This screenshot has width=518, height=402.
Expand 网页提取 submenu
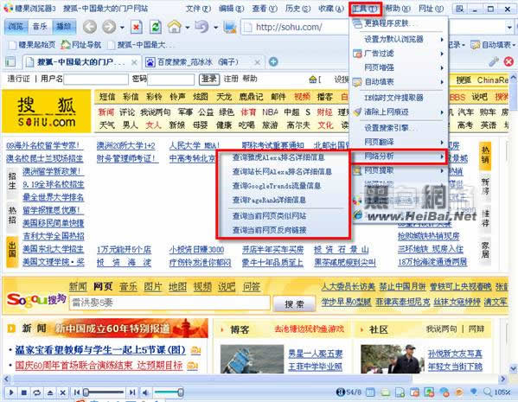pyautogui.click(x=399, y=170)
